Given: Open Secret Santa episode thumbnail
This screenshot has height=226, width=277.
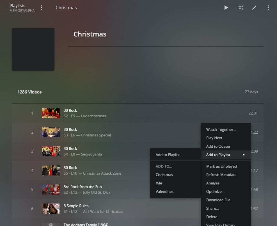Looking at the screenshot, I should pyautogui.click(x=51, y=151).
